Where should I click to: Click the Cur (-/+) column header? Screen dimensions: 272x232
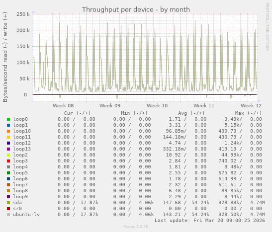click(77, 113)
